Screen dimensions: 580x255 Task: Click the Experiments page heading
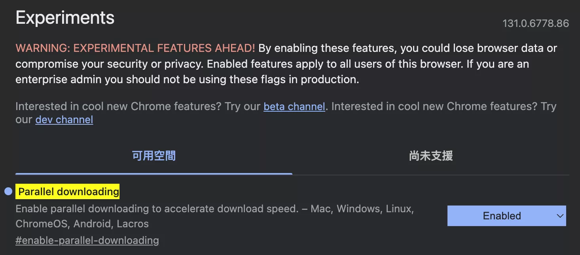(x=65, y=18)
